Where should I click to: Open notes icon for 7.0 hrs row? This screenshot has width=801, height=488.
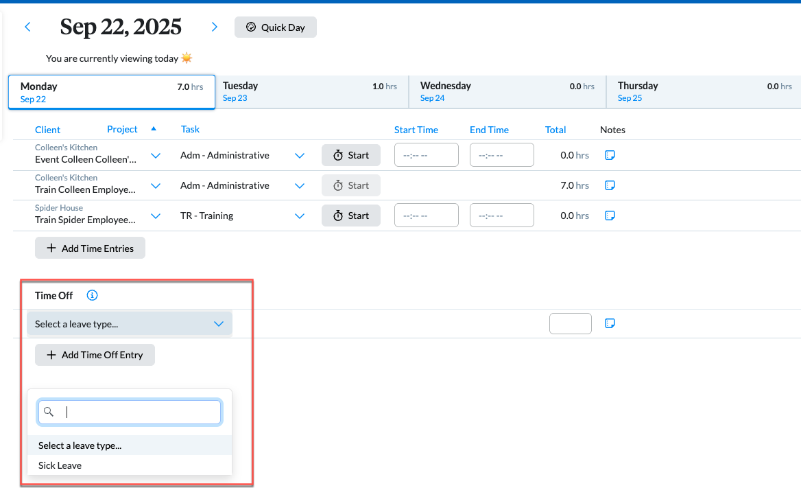tap(610, 185)
